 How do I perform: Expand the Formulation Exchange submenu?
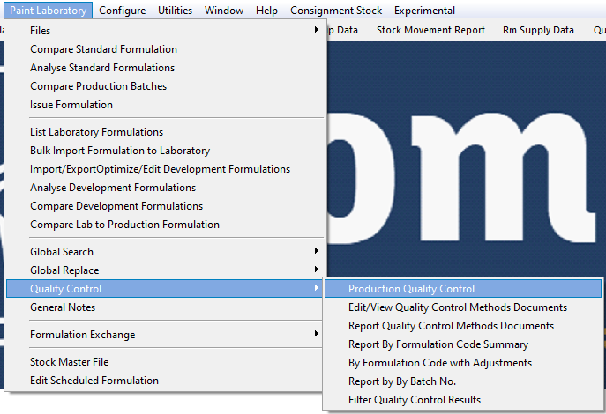pyautogui.click(x=82, y=335)
